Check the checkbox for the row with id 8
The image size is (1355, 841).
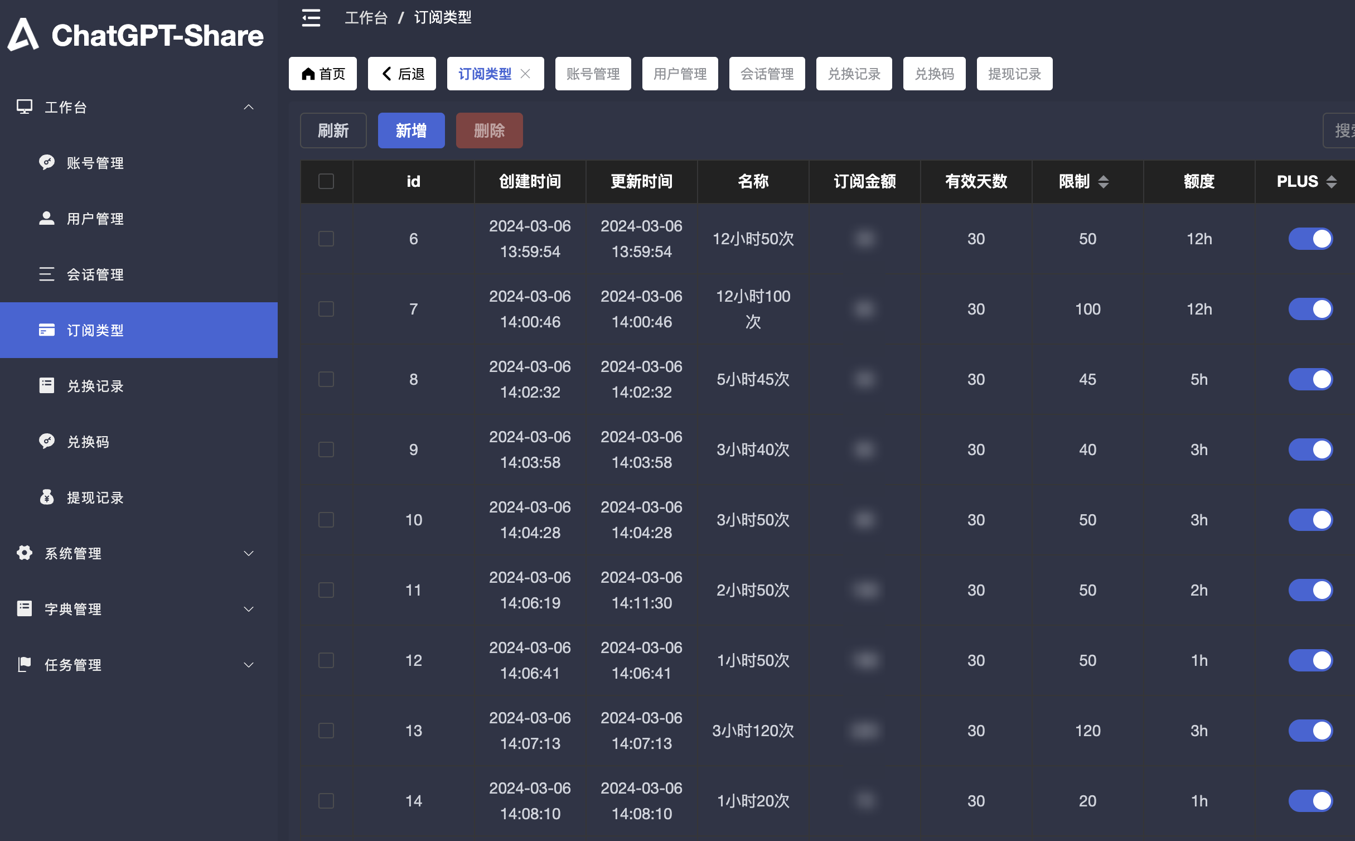click(326, 379)
